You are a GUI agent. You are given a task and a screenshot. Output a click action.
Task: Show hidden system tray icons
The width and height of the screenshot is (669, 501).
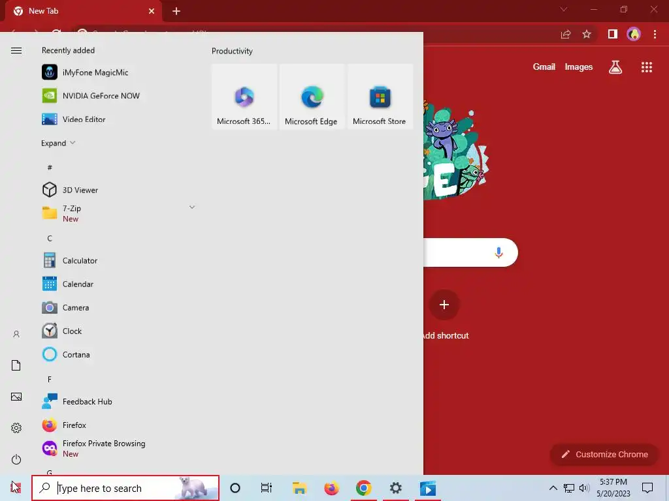tap(553, 488)
